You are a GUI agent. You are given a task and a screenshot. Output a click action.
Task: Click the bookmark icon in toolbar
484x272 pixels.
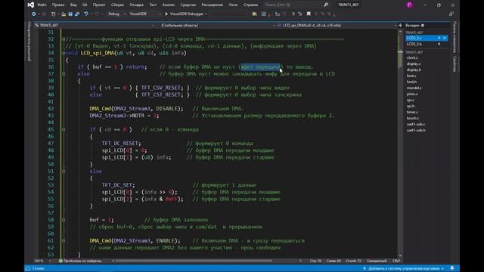coord(309,14)
